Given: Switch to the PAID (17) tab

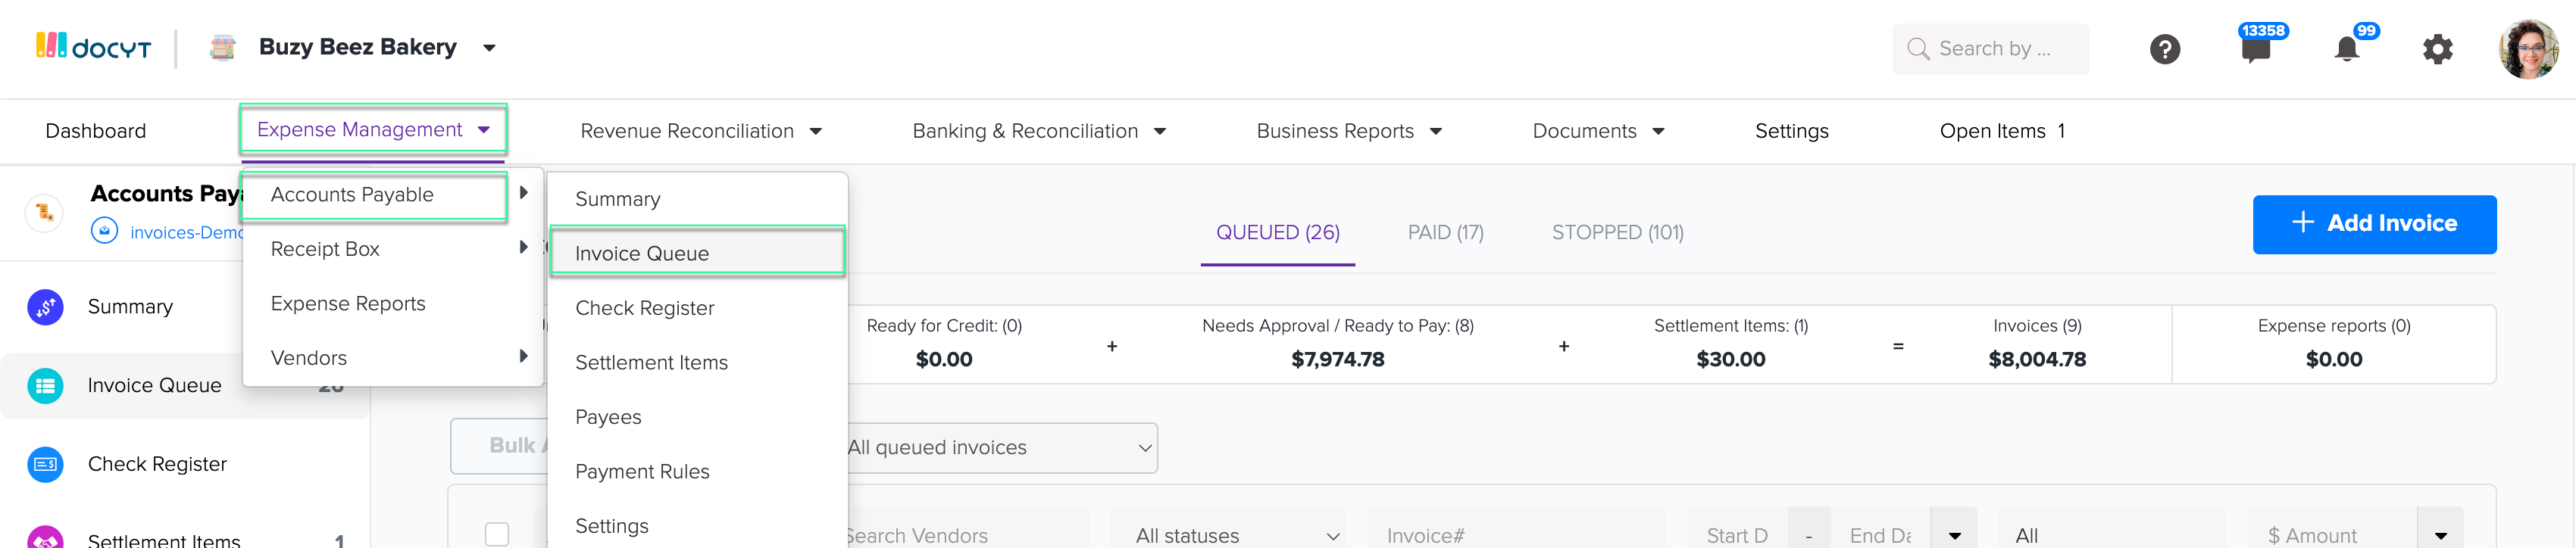Looking at the screenshot, I should (x=1445, y=232).
